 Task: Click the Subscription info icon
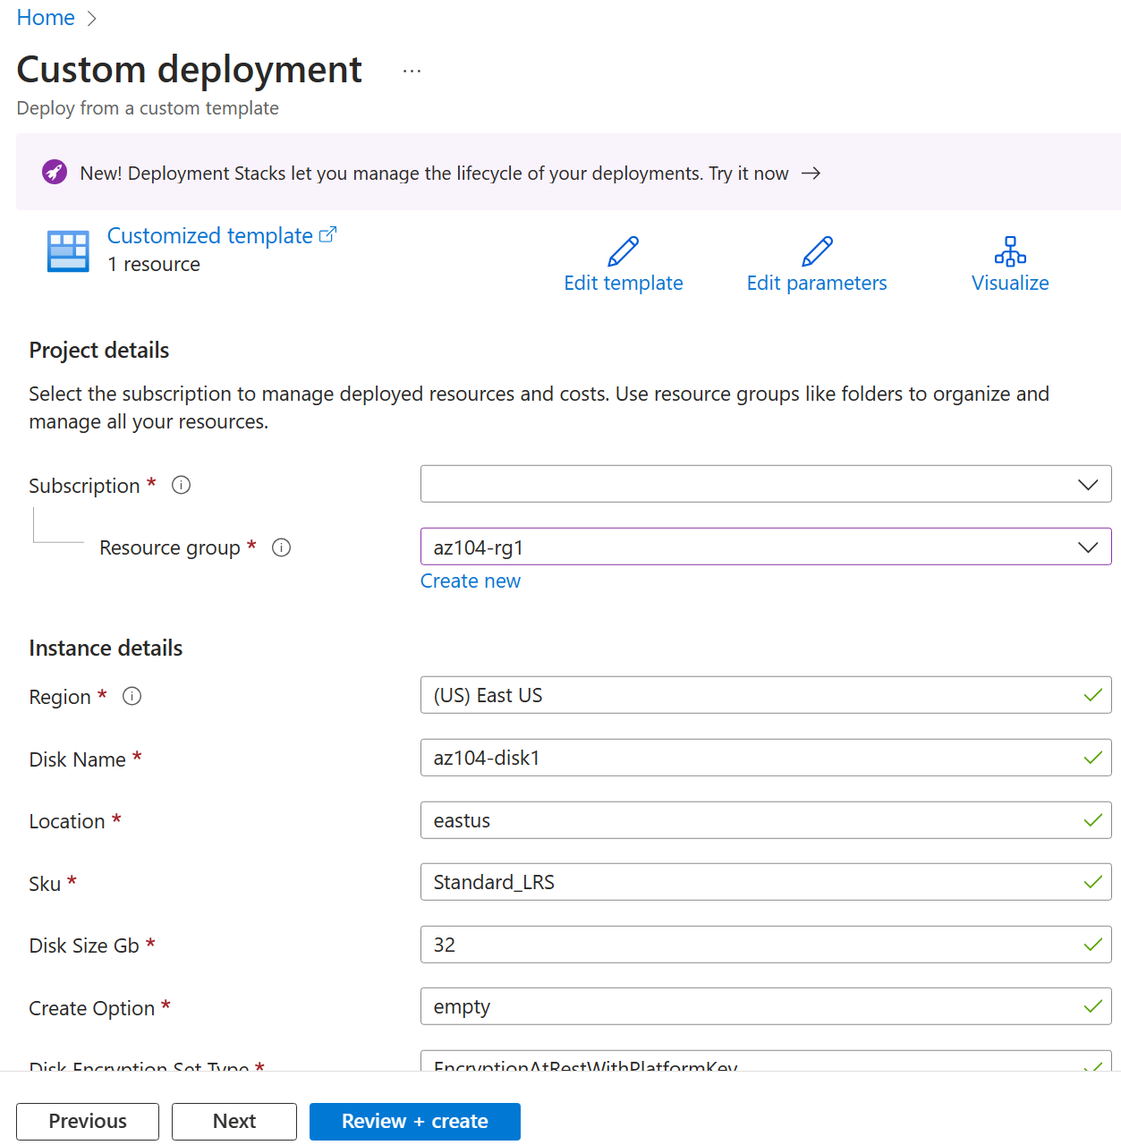pos(181,485)
